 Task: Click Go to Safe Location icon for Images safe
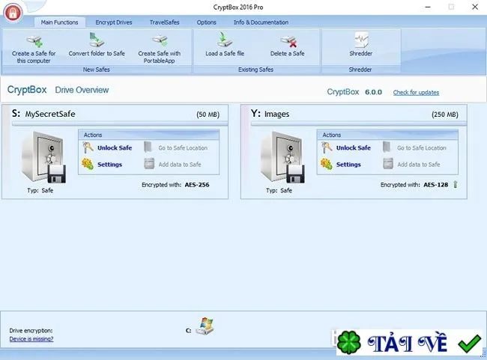coord(387,147)
